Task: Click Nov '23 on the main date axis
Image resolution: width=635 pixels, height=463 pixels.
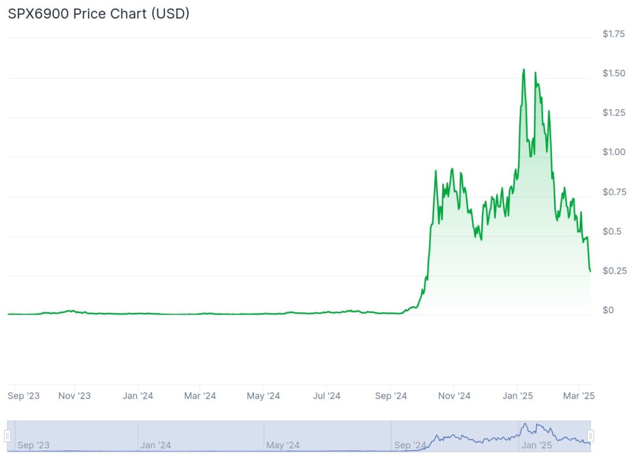Action: 74,395
